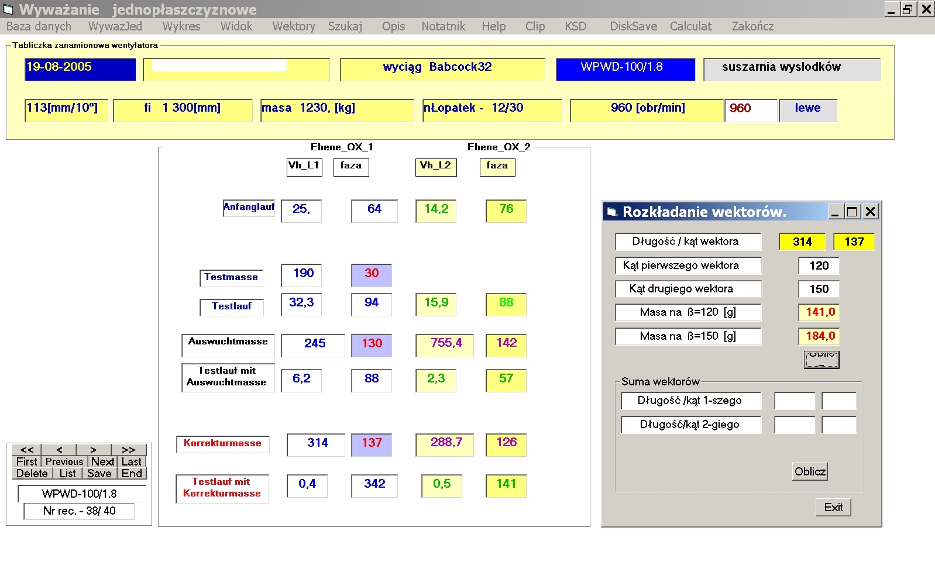The image size is (935, 569).
Task: Click the Korrekturmasse phase 137 in main form
Action: pyautogui.click(x=372, y=444)
